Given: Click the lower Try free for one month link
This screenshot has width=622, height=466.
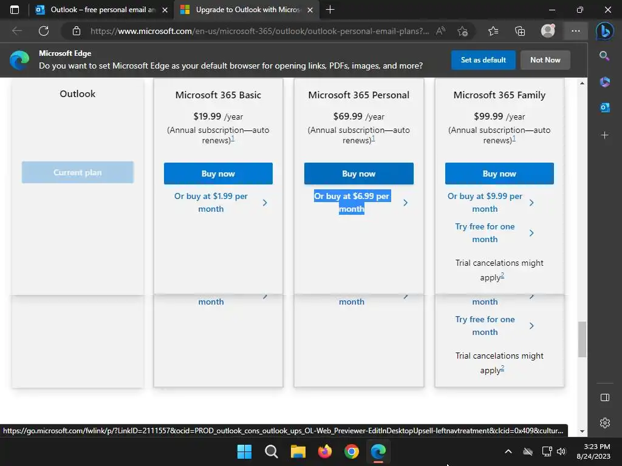Looking at the screenshot, I should click(x=485, y=326).
